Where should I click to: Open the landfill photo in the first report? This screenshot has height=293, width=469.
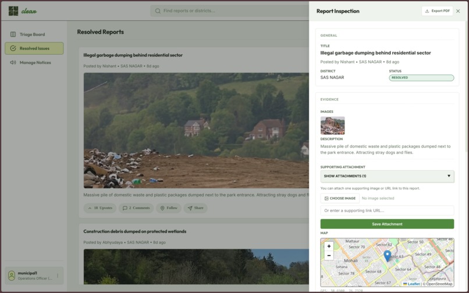pyautogui.click(x=196, y=130)
